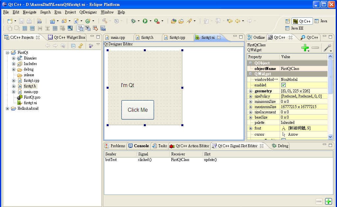This screenshot has height=207, width=337.
Task: Click the 'Click Me' button on the form
Action: point(138,110)
